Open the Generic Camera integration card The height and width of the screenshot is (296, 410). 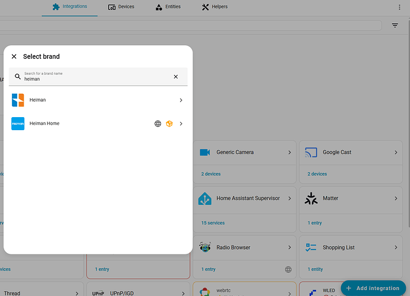coord(244,152)
